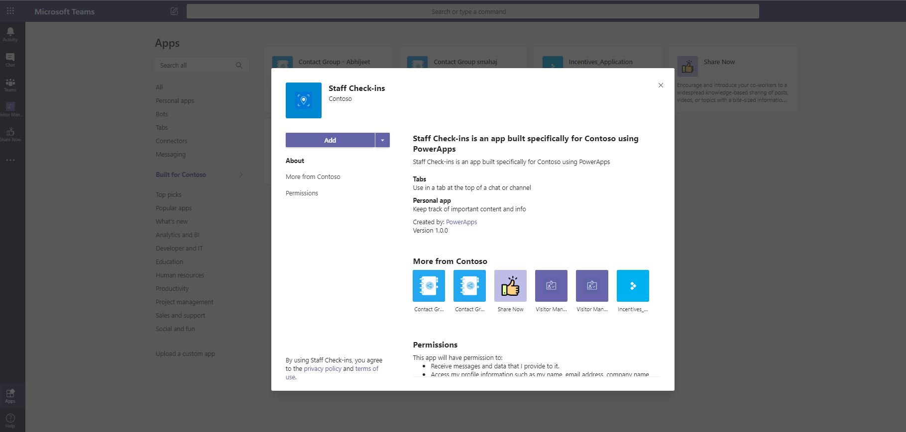Screen dimensions: 906x432
Task: Expand the Built for Contoso chevron
Action: click(x=241, y=174)
